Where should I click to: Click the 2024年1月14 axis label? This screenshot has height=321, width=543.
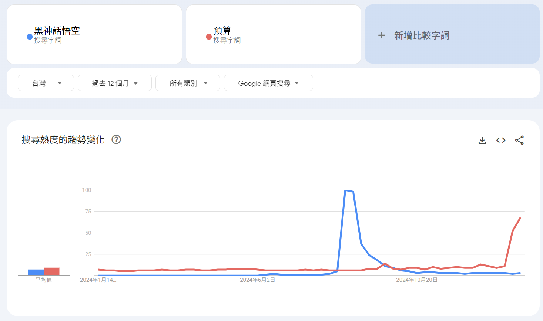[98, 280]
